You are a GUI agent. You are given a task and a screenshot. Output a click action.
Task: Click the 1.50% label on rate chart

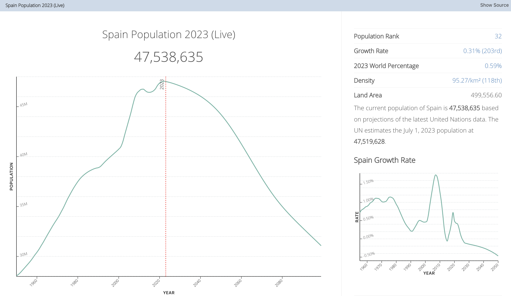(368, 182)
